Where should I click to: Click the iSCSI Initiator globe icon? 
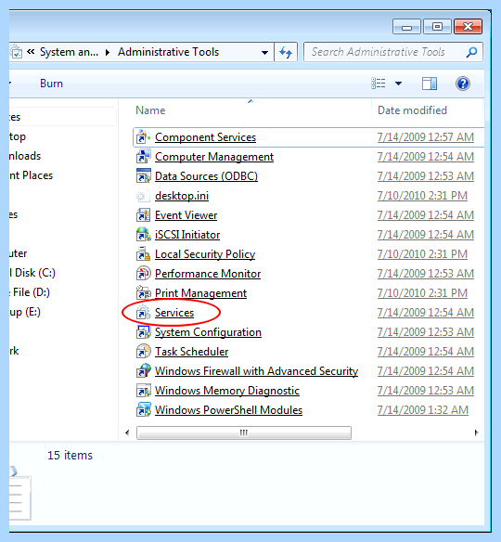143,235
